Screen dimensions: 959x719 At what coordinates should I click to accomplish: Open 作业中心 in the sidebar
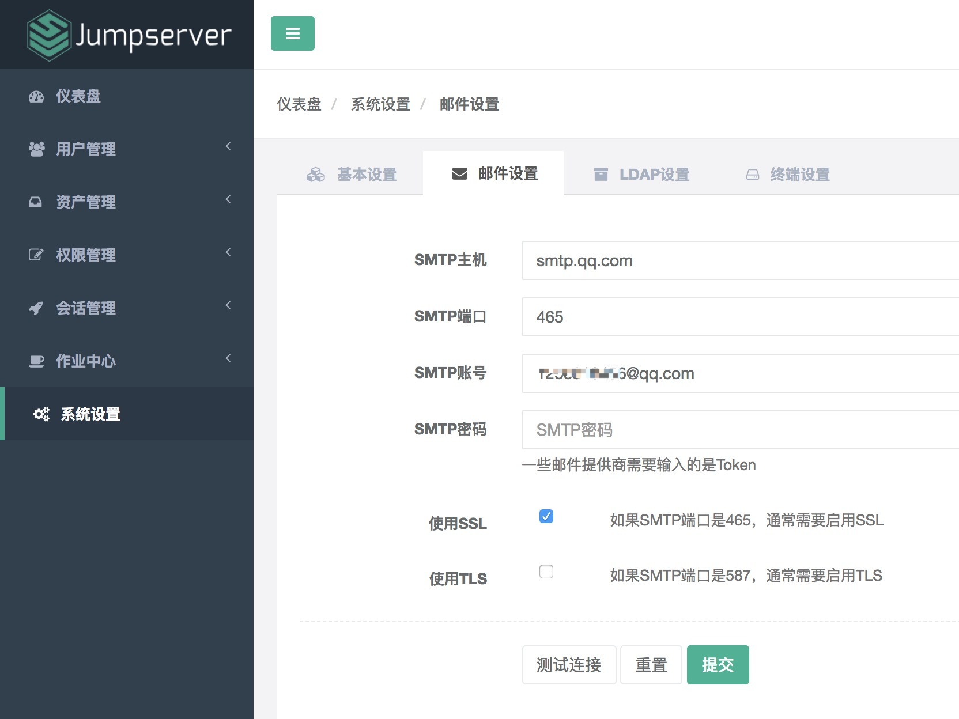[x=127, y=361]
